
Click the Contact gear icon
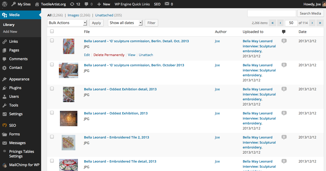tap(4, 68)
